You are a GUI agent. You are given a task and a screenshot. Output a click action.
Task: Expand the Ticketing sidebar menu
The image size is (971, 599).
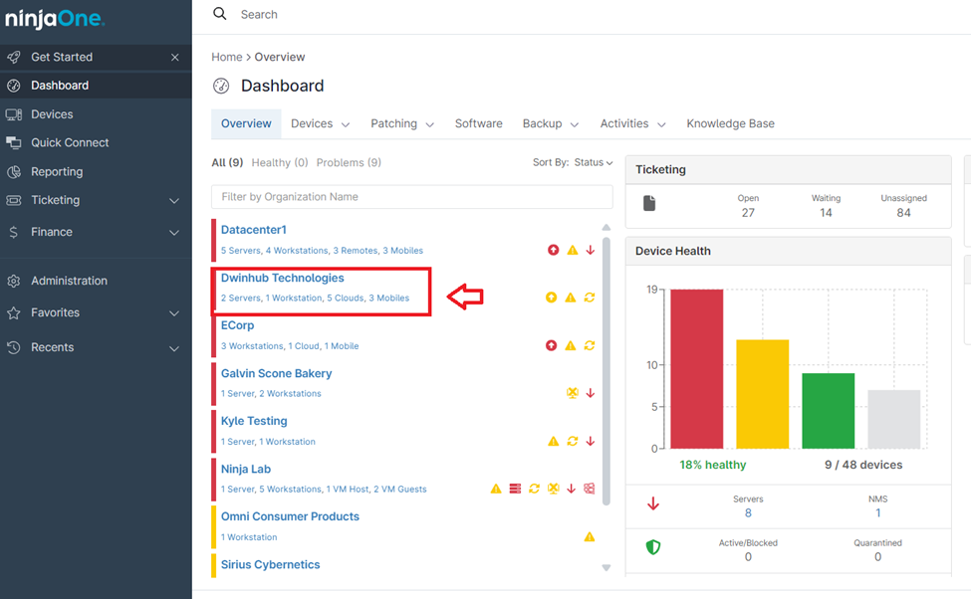[174, 201]
